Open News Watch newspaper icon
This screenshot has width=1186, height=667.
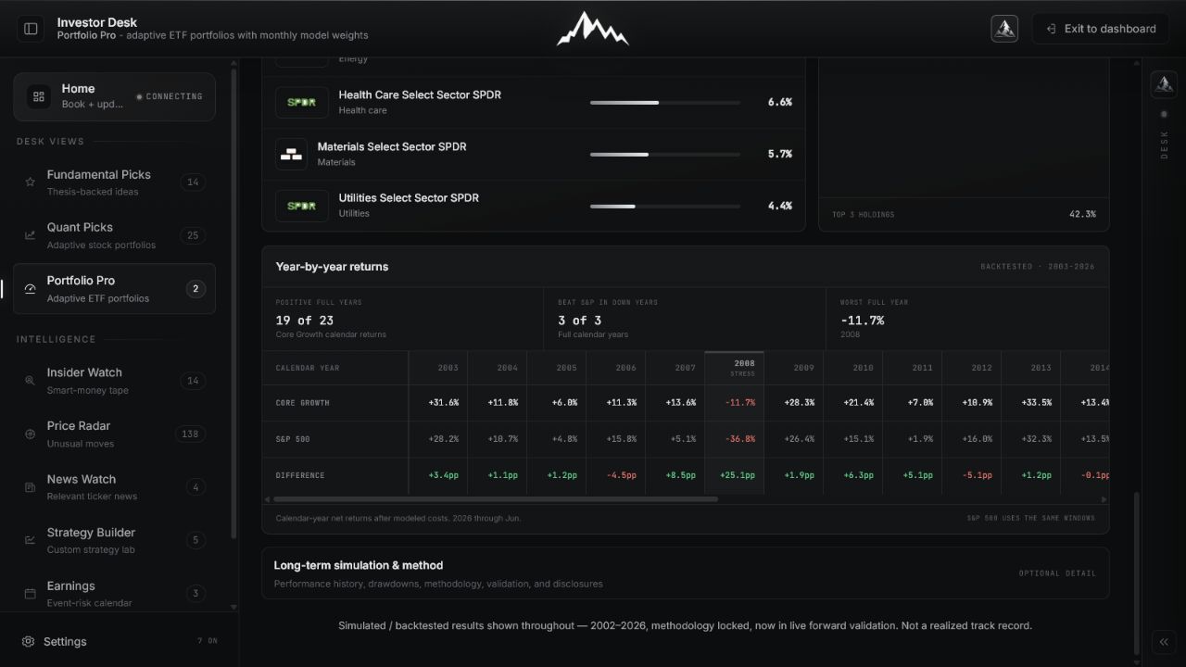[30, 487]
